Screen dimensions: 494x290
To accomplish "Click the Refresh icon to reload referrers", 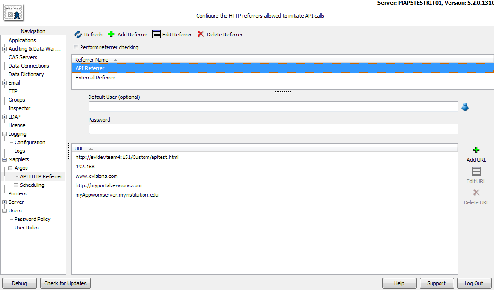I will pyautogui.click(x=88, y=34).
